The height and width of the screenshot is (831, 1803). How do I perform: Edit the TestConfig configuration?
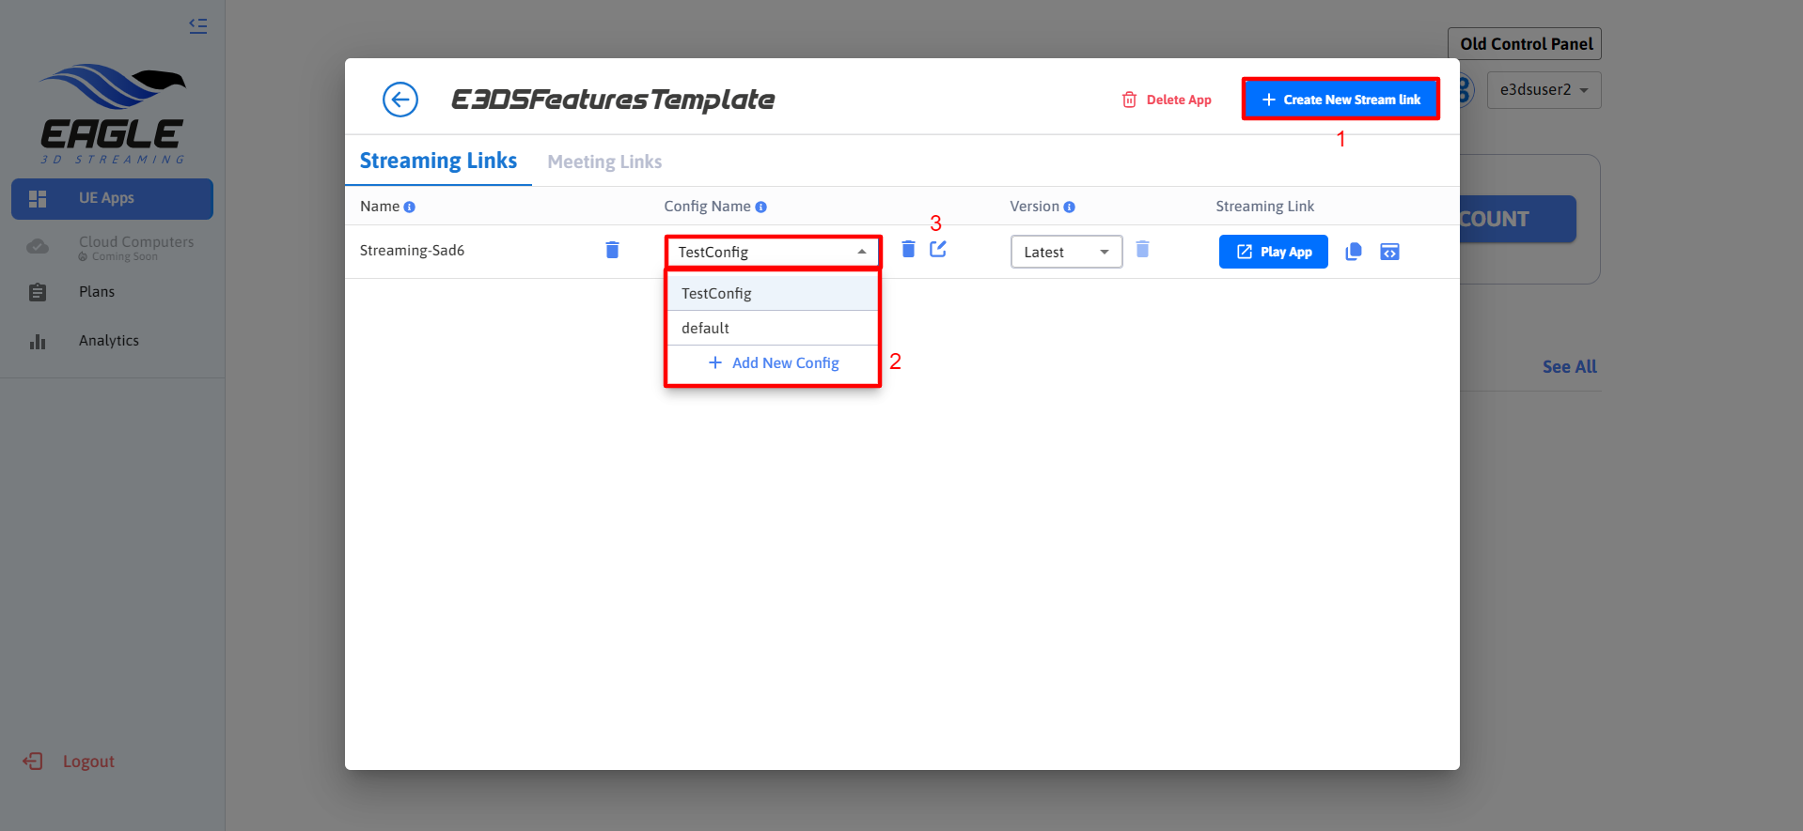[x=938, y=249]
